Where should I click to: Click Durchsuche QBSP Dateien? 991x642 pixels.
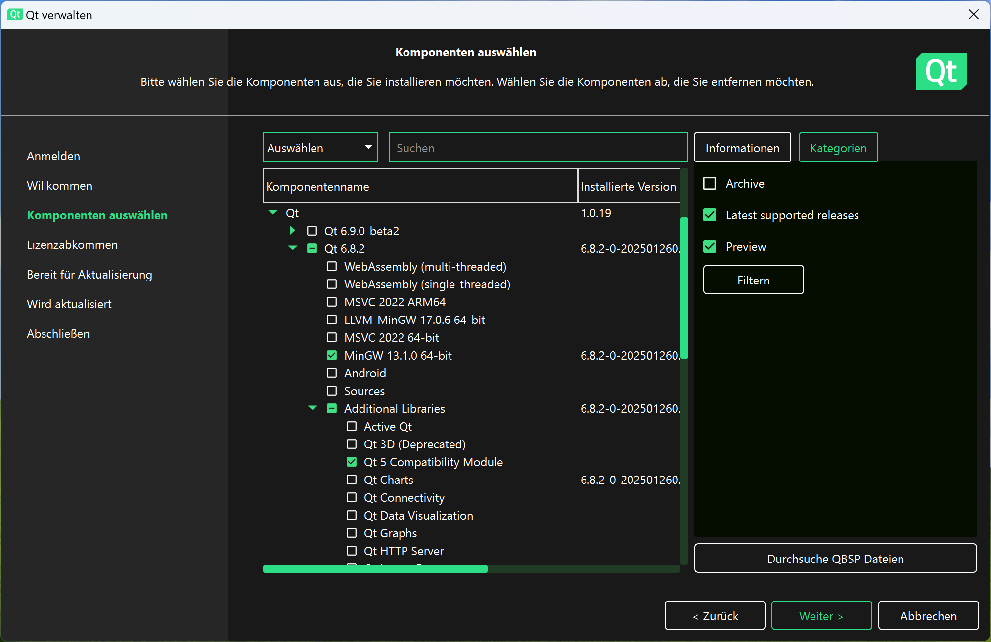(835, 559)
